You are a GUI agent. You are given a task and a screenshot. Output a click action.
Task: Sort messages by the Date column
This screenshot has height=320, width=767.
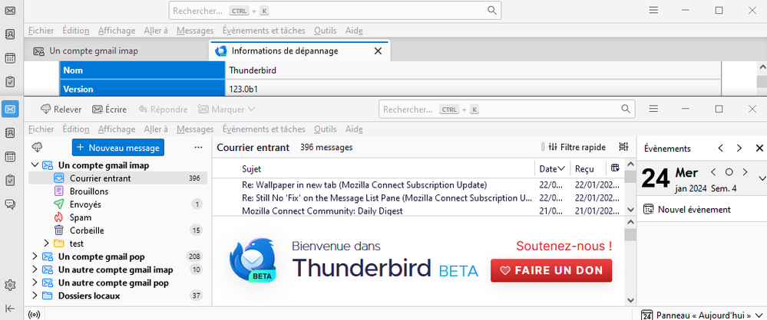point(552,168)
